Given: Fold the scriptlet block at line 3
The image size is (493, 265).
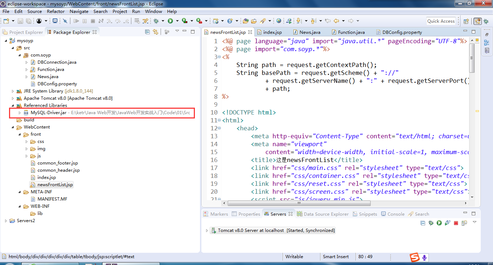Looking at the screenshot, I should click(220, 57).
